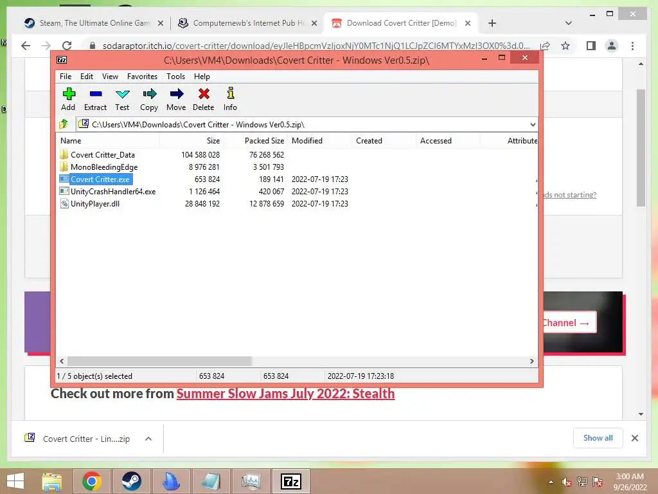Go back in Chrome
658x494 pixels.
(x=26, y=46)
